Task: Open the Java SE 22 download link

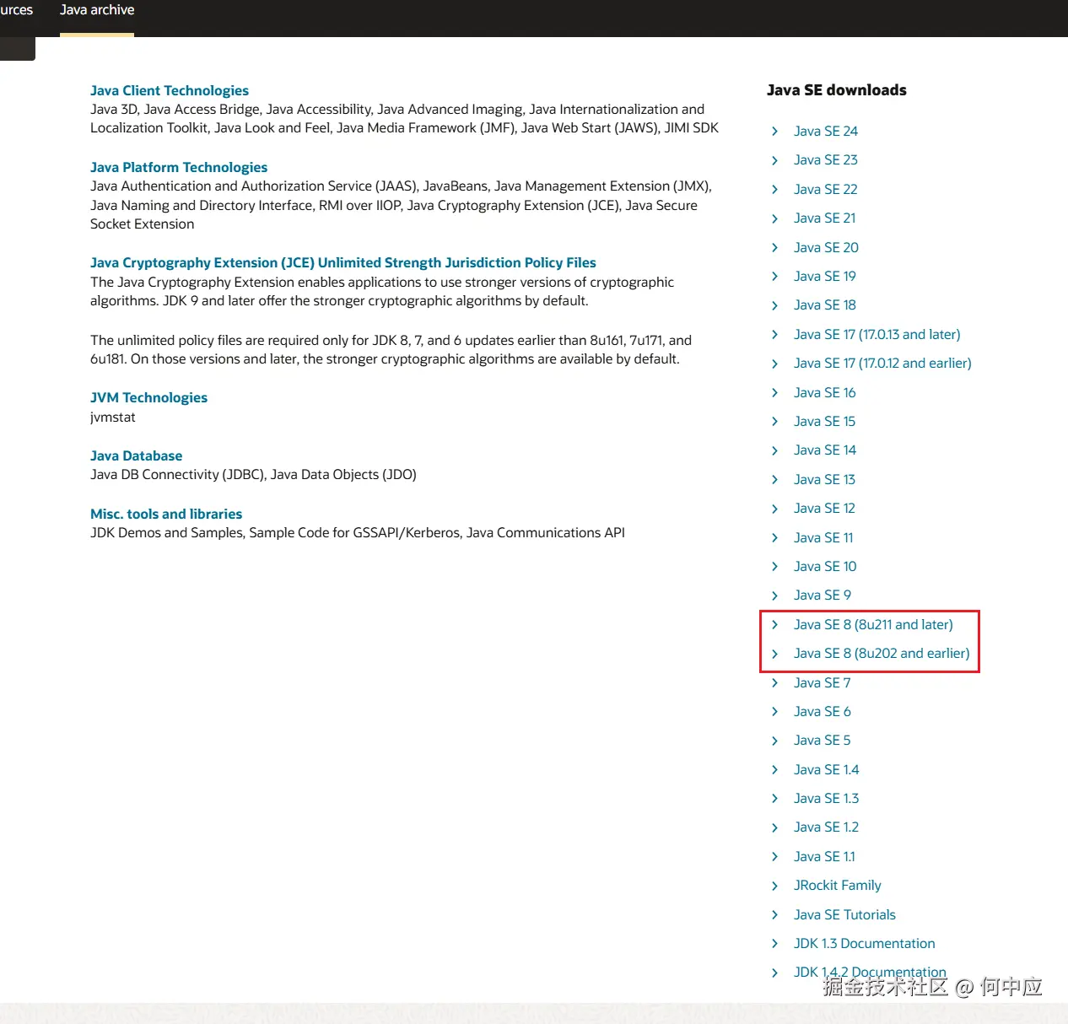Action: coord(826,189)
